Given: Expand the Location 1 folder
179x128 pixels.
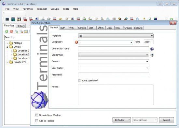Looking at the screenshot, I should click(x=11, y=51).
